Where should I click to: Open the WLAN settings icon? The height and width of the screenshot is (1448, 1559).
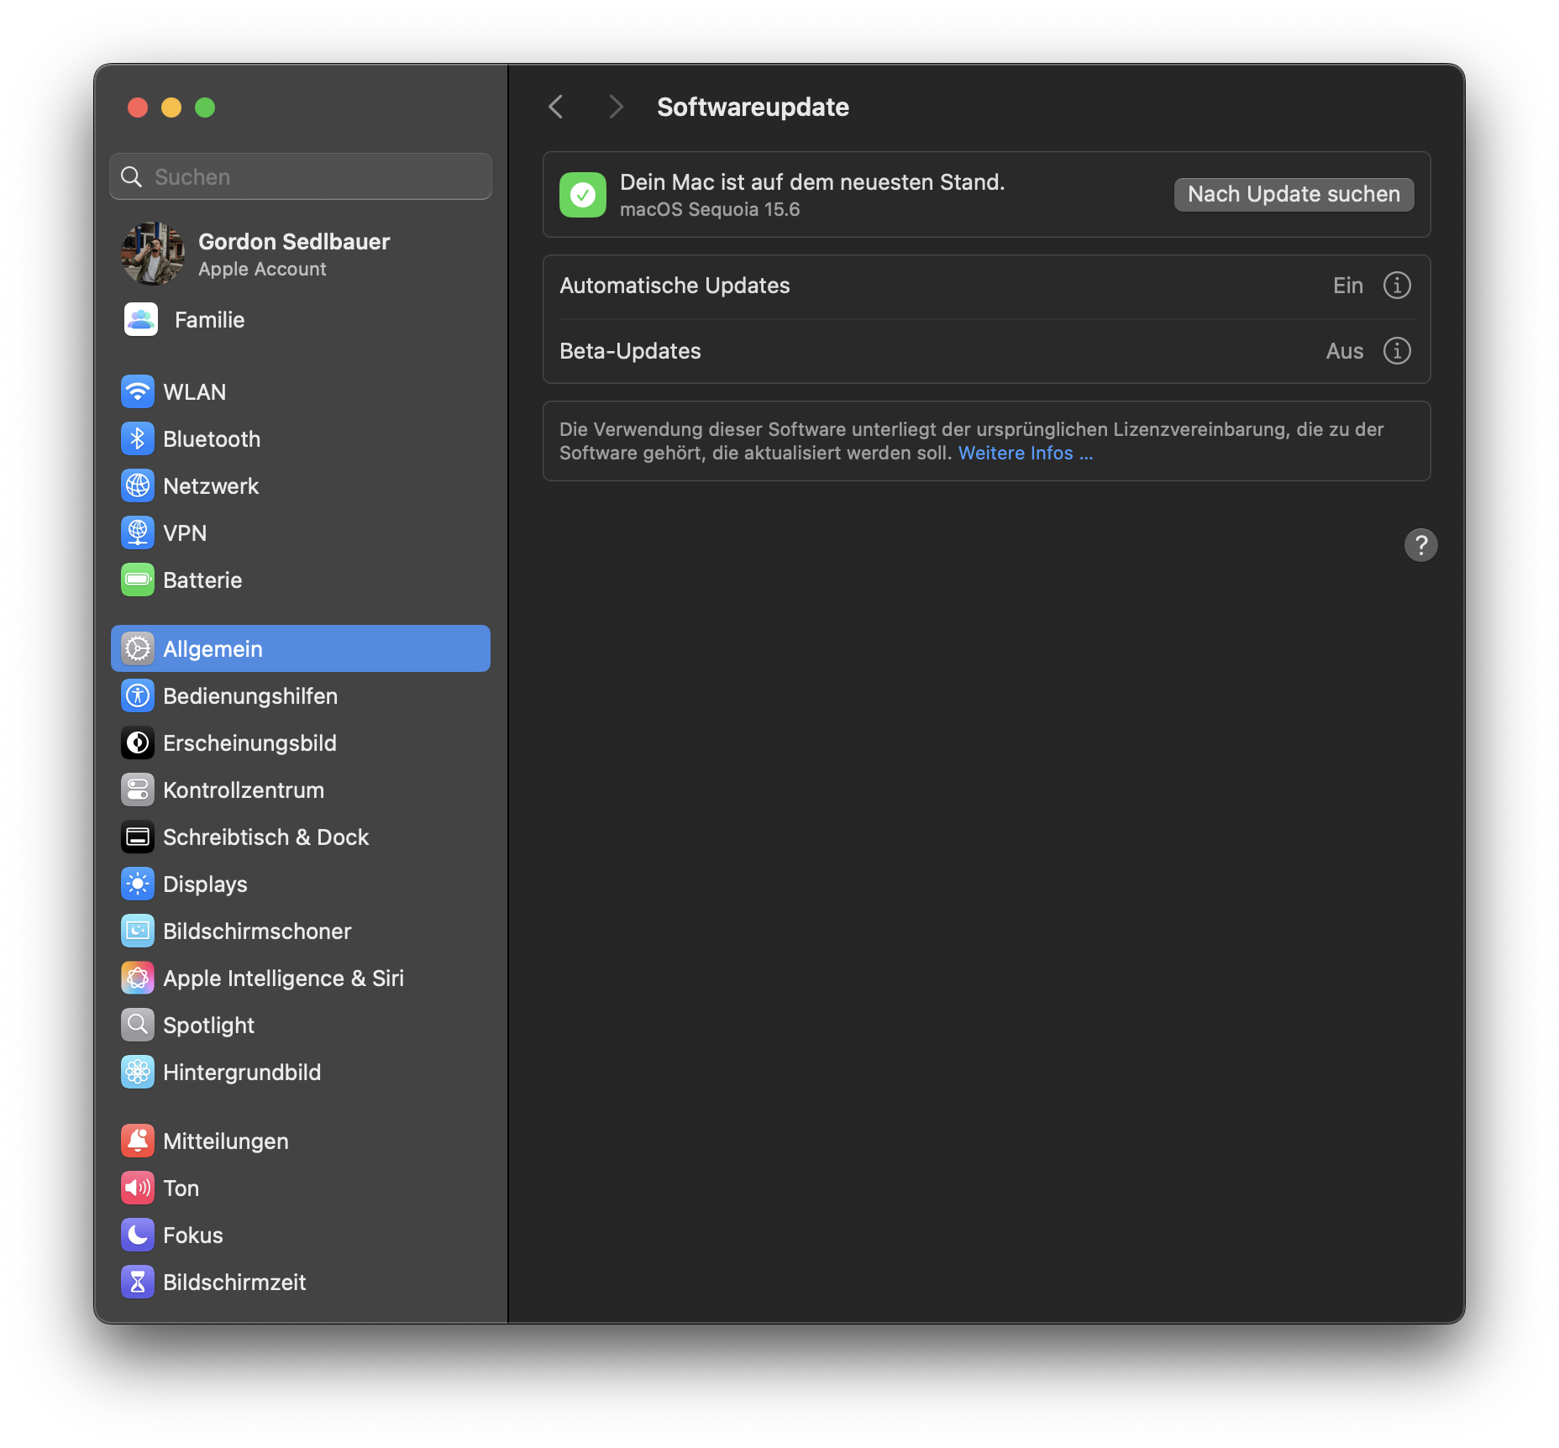point(138,391)
